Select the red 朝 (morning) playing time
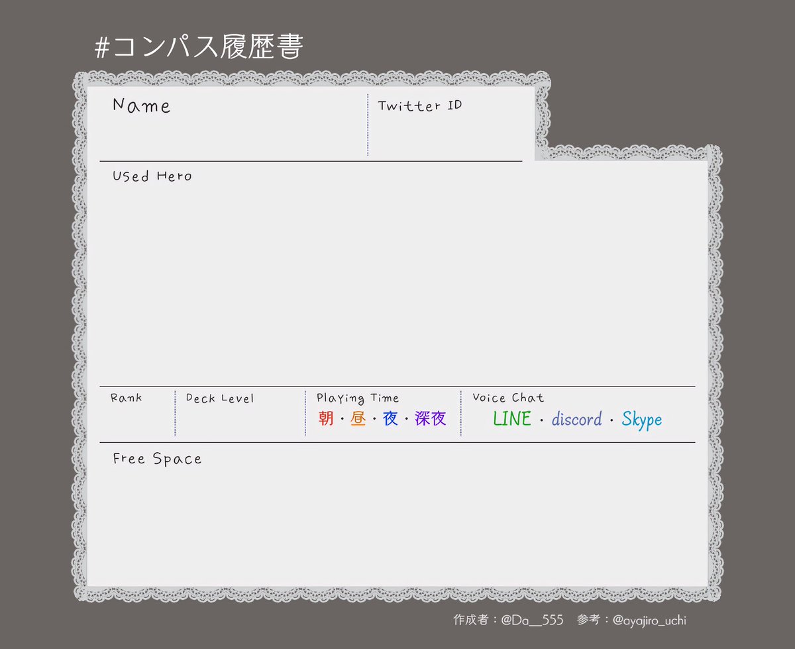This screenshot has height=649, width=795. 327,418
